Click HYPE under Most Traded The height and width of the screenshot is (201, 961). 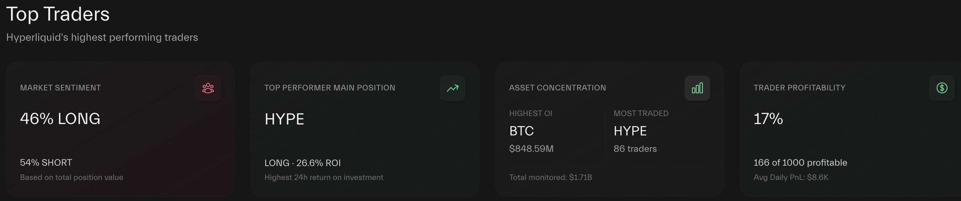630,131
